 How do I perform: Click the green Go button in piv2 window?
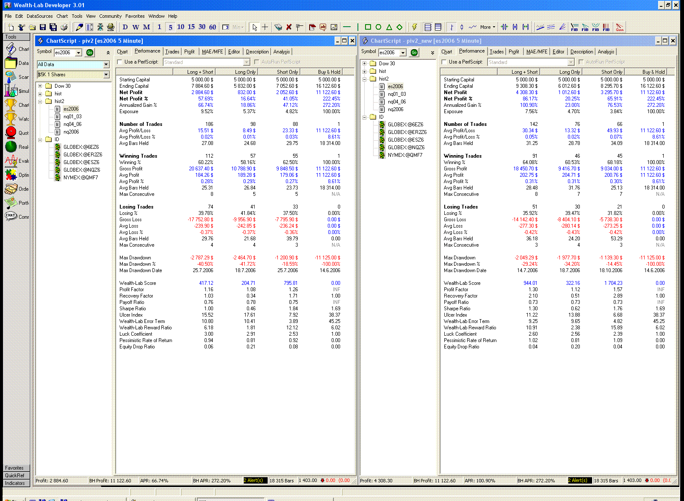90,53
